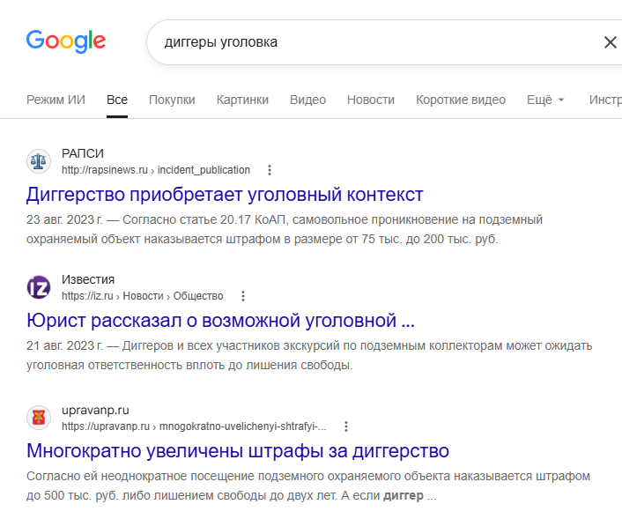
Task: Switch to the Картинки tab
Action: pos(242,100)
